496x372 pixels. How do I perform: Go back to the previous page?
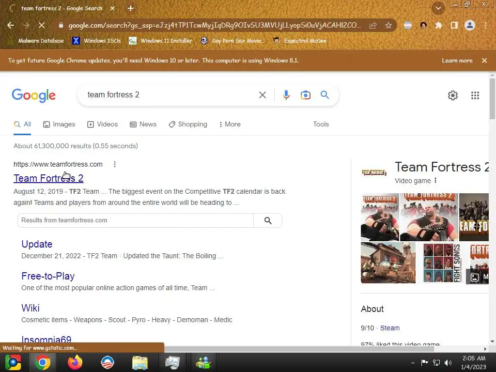(x=11, y=25)
